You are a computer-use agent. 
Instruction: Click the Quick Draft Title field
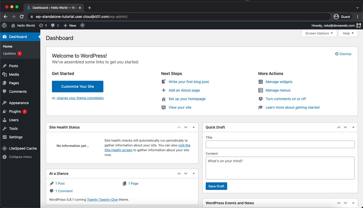pos(280,144)
